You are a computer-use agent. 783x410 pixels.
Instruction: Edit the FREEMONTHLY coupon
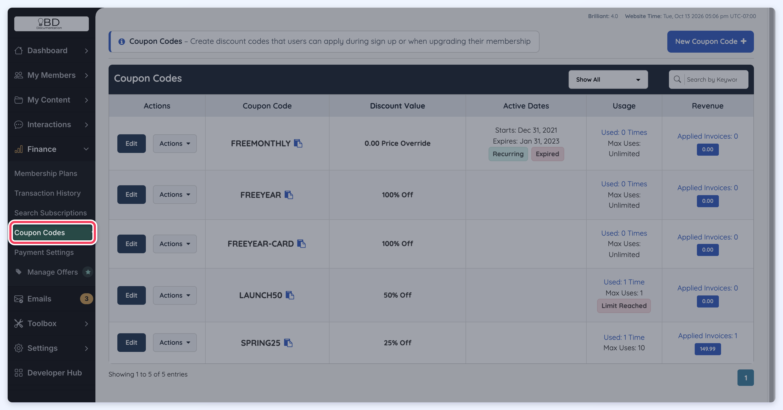click(131, 143)
